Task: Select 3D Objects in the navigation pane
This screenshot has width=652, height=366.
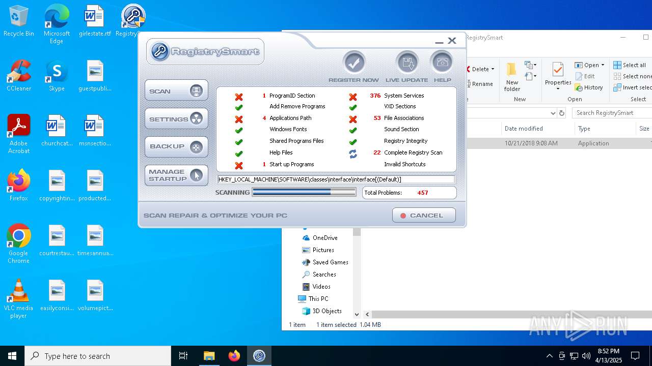Action: coord(321,311)
